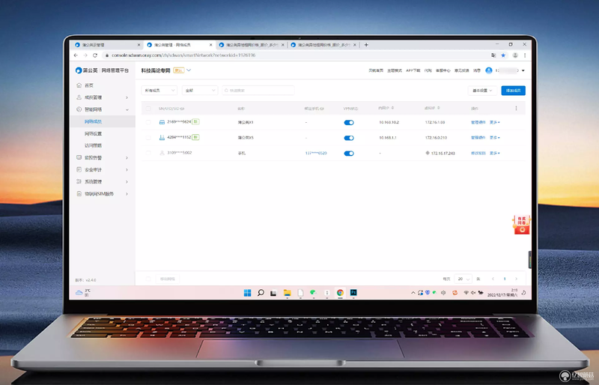The height and width of the screenshot is (385, 599).
Task: Click the blue bookmark star icon
Action: tap(503, 55)
